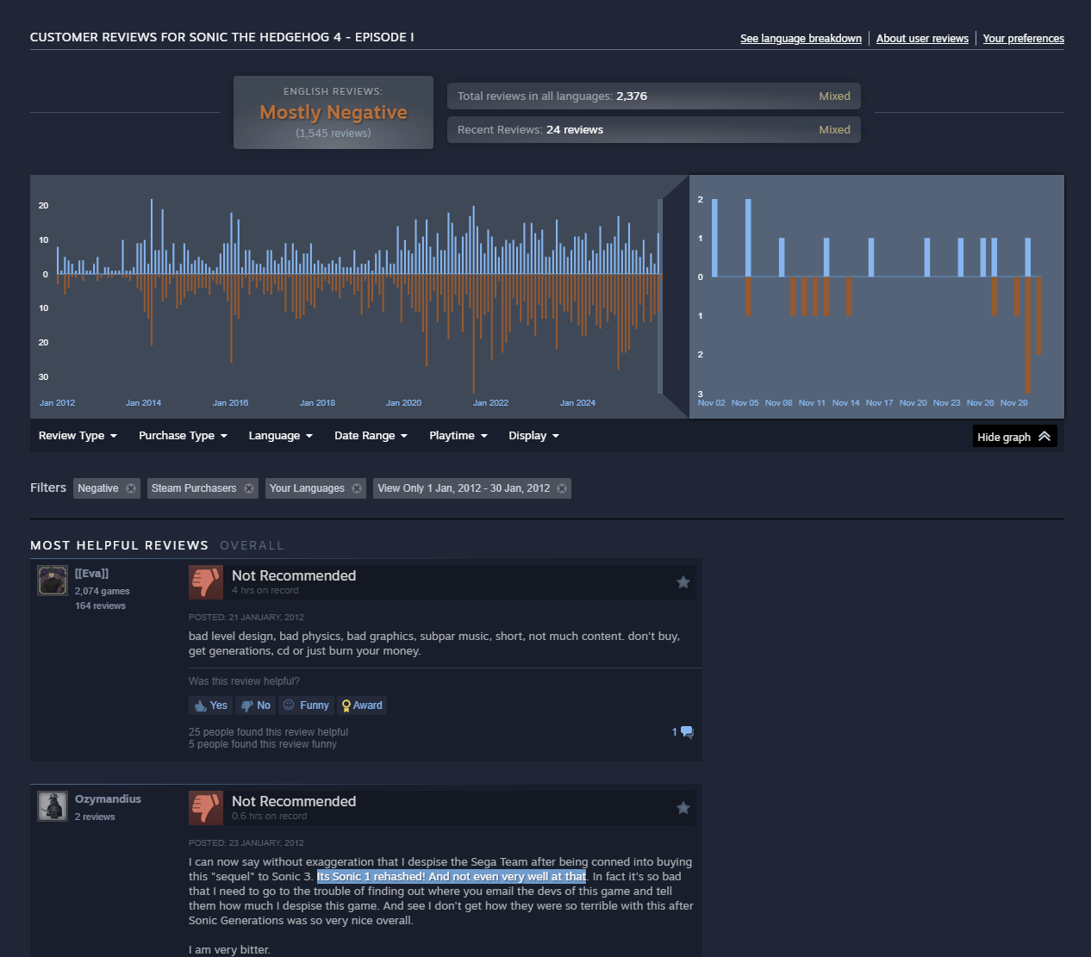Click the Nov 29 label on recent graph

pyautogui.click(x=1014, y=403)
